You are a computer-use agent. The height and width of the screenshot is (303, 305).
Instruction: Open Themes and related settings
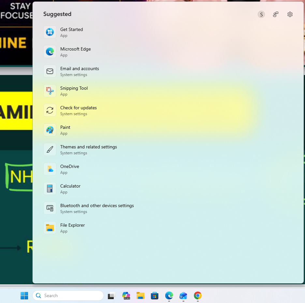point(80,150)
